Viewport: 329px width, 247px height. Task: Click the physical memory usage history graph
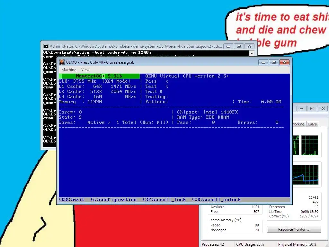tap(306, 175)
